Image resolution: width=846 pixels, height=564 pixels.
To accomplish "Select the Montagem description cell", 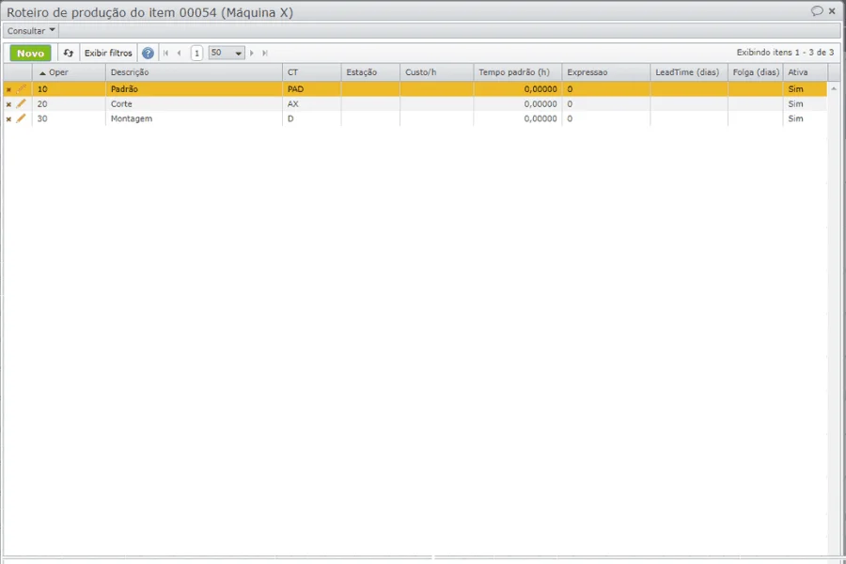I will click(x=194, y=118).
